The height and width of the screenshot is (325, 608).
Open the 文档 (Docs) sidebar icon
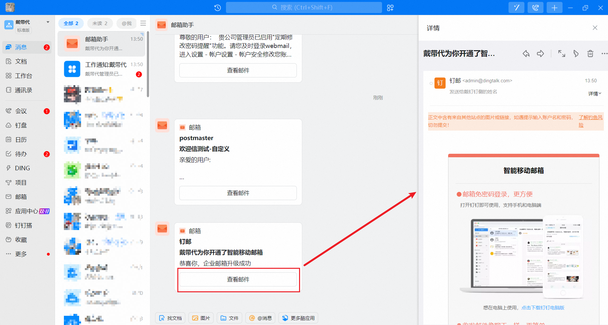tap(8, 61)
